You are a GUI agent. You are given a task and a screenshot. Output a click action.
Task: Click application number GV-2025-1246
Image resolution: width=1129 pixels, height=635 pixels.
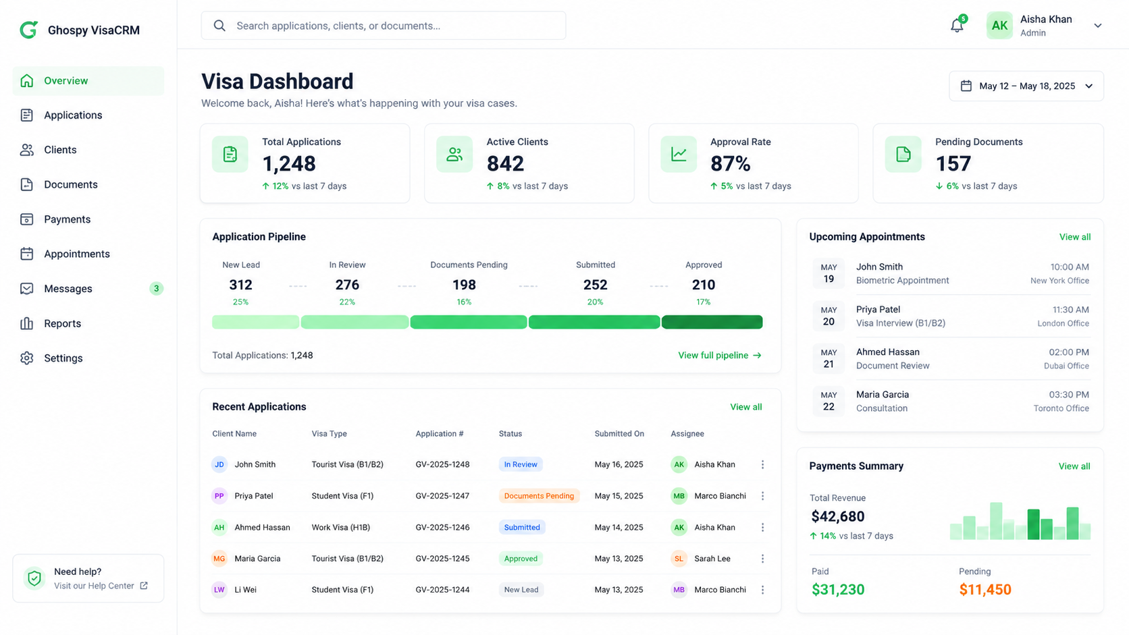pos(442,527)
